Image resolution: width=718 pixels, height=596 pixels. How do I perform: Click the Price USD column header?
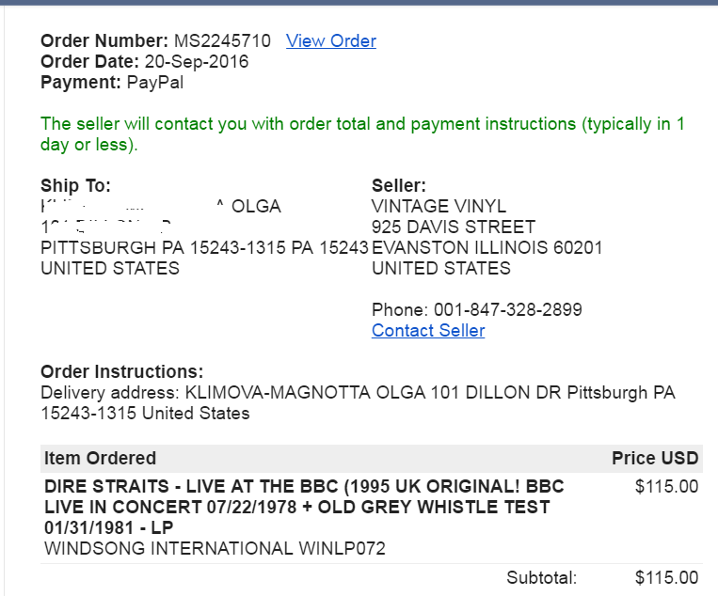[x=655, y=459]
